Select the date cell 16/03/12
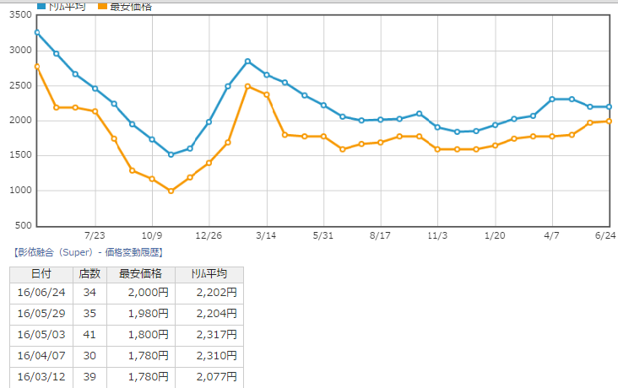This screenshot has height=388, width=618. click(41, 377)
